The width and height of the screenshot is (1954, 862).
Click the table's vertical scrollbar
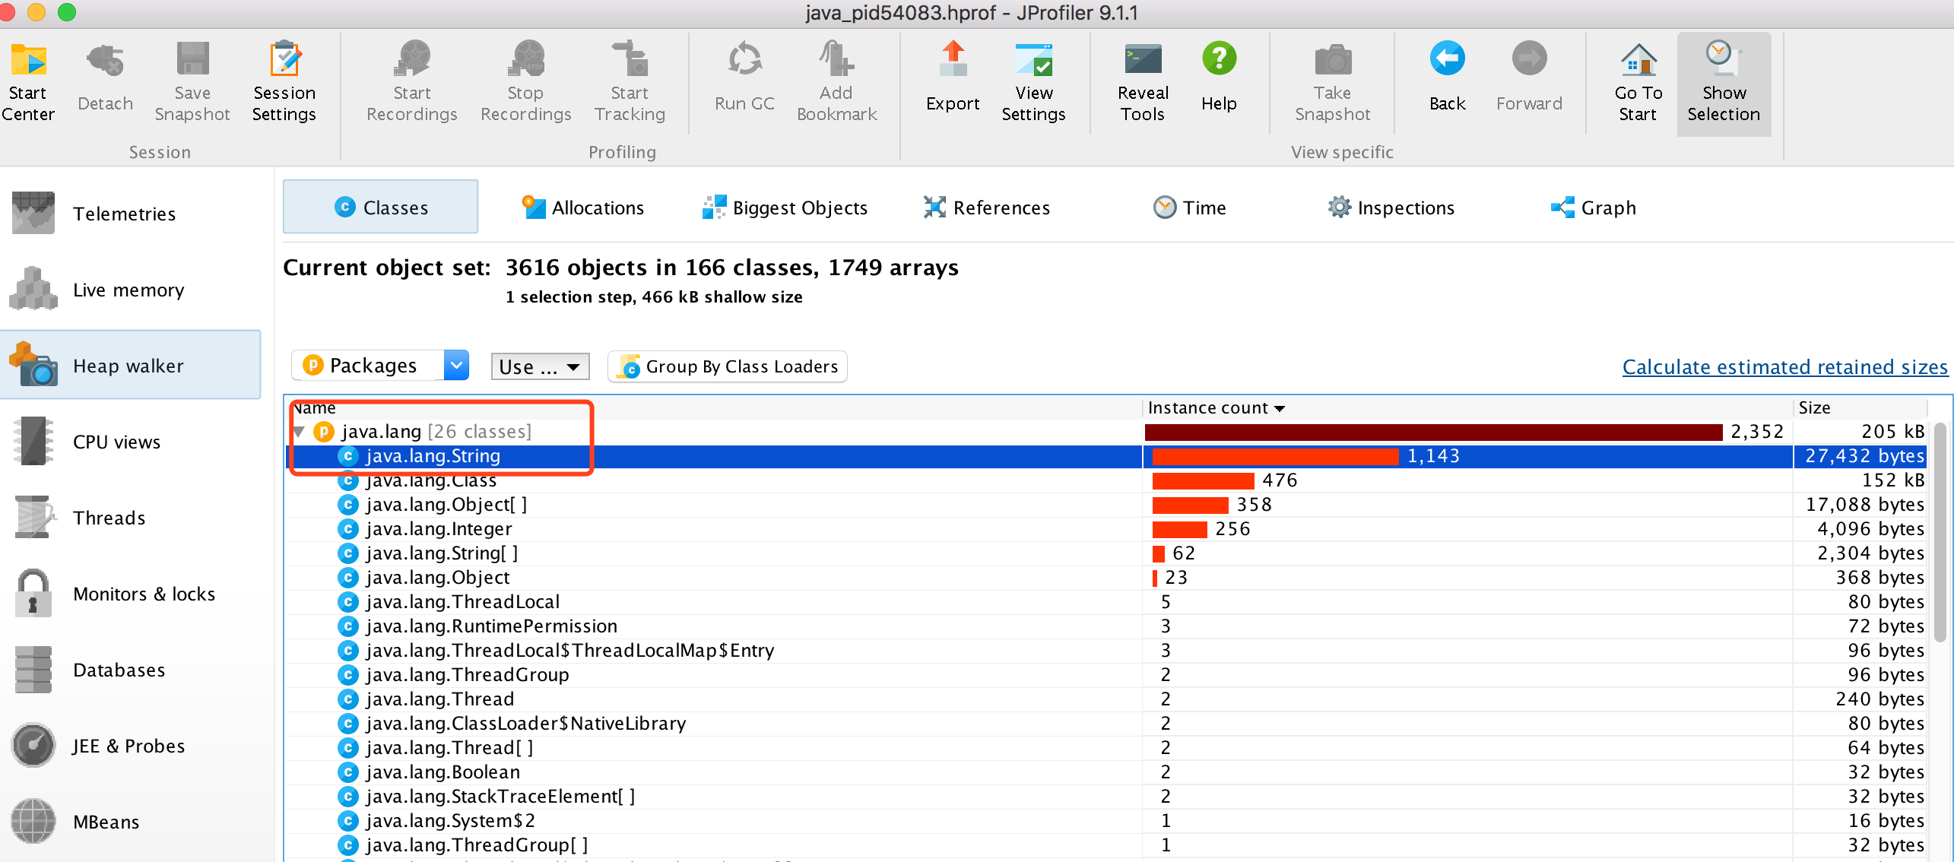click(x=1940, y=532)
